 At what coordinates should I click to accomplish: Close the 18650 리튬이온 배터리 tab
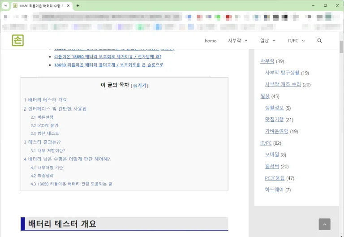[68, 6]
